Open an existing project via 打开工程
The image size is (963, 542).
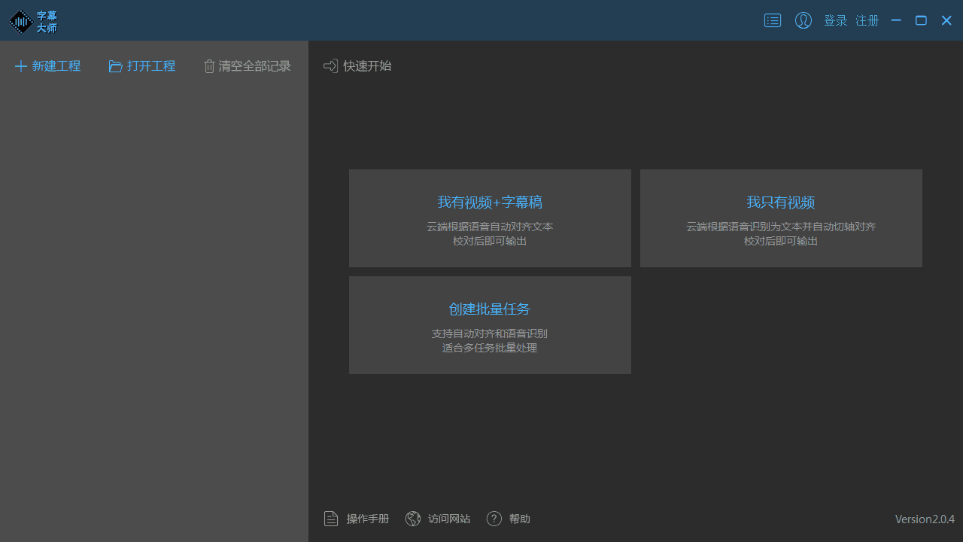coord(142,66)
